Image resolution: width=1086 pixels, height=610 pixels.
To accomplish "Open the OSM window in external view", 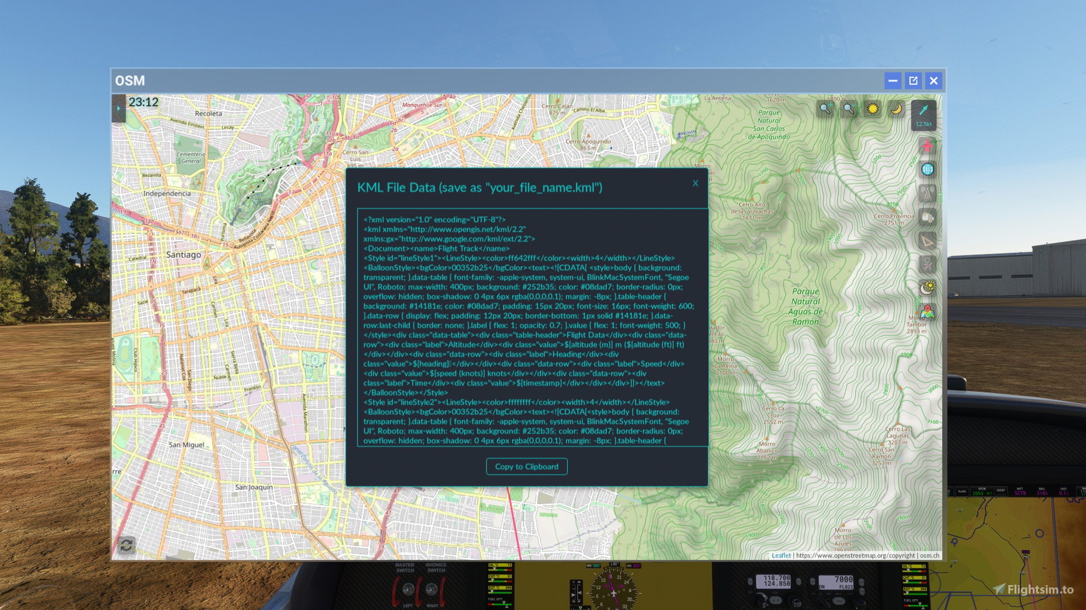I will [913, 80].
